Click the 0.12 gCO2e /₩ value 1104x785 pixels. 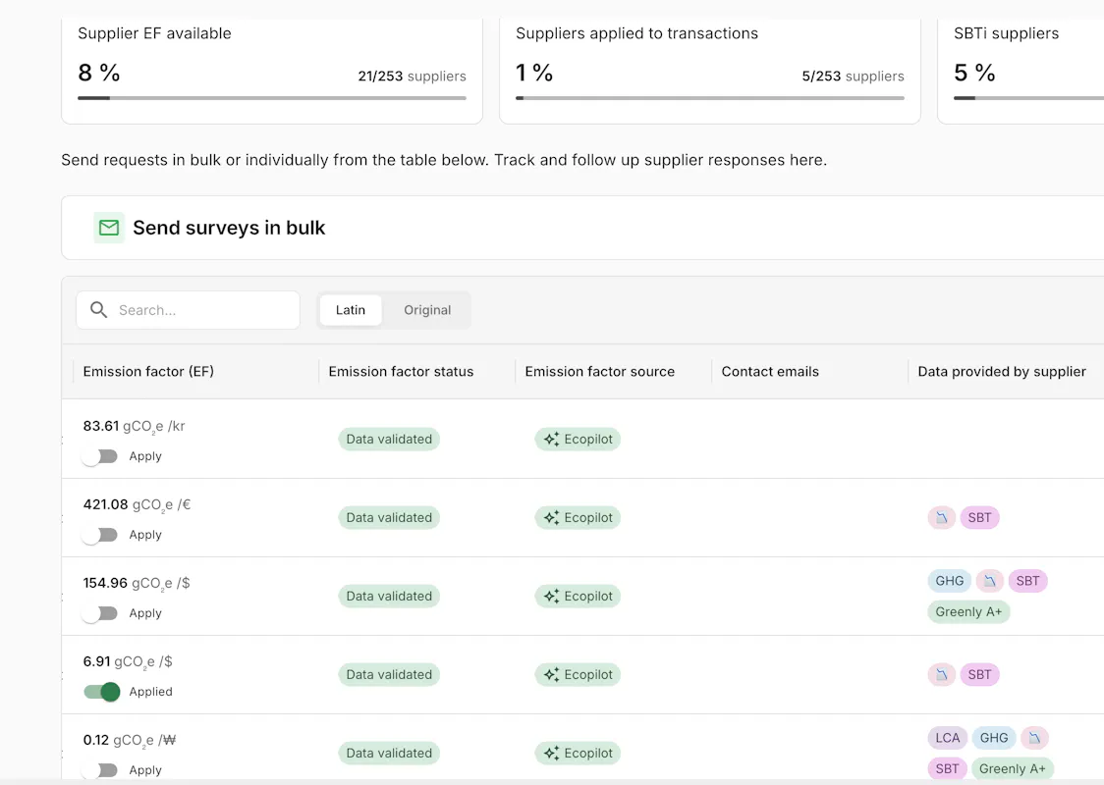coord(130,740)
